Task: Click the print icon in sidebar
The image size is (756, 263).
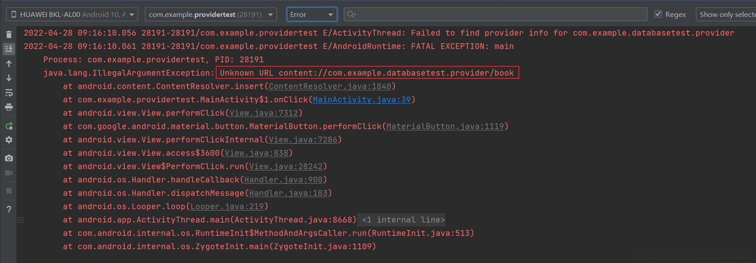Action: click(9, 107)
